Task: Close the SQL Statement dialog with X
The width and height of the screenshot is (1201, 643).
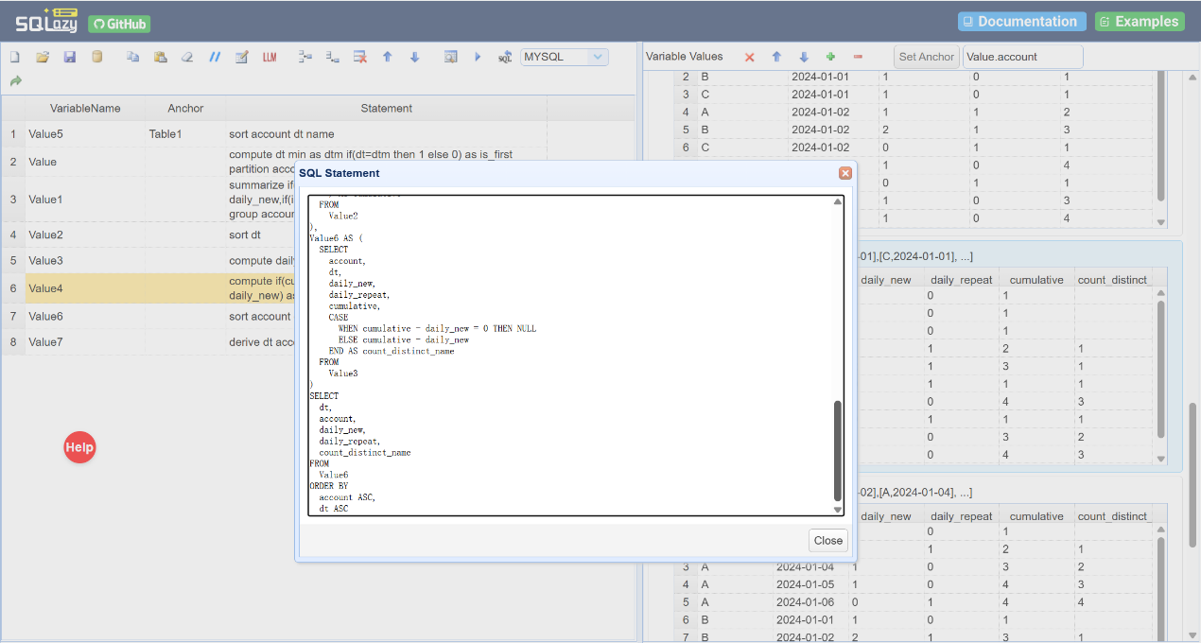Action: (x=844, y=173)
